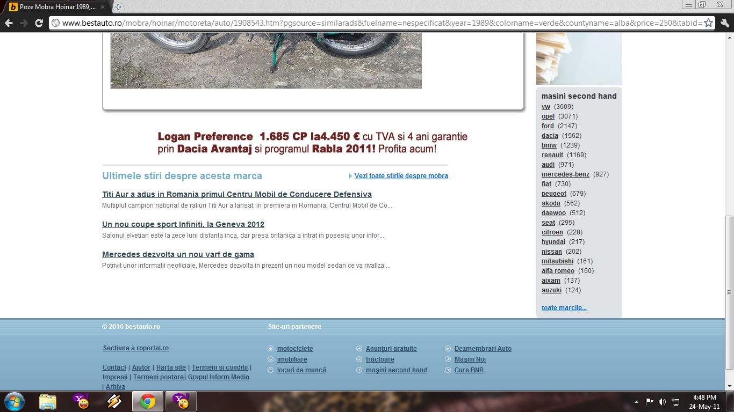Screen dimensions: 734x412
Task: Switch to the Chrome taskbar icon
Action: [148, 401]
